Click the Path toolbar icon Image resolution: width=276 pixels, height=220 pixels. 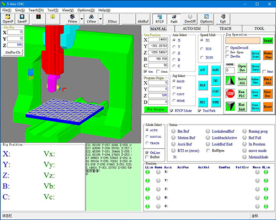174,19
